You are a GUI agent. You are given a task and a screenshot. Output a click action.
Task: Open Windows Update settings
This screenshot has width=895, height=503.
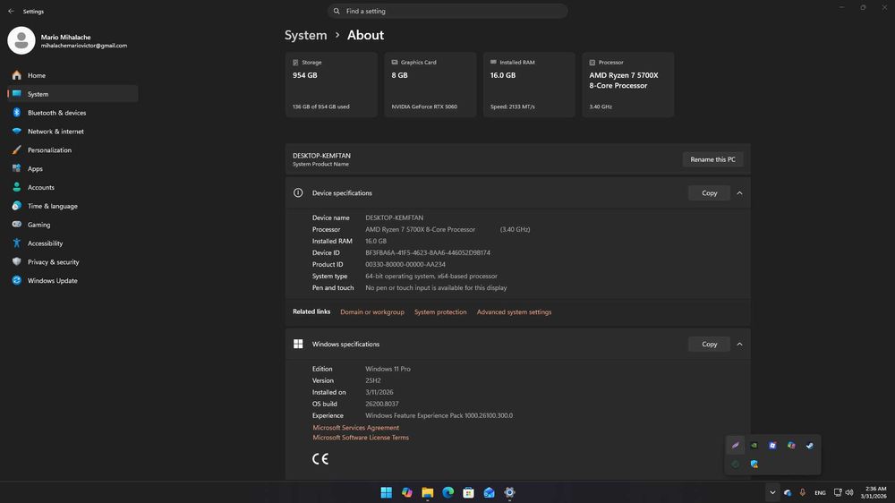[72, 280]
